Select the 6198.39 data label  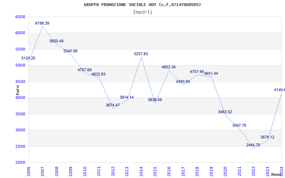pos(42,23)
